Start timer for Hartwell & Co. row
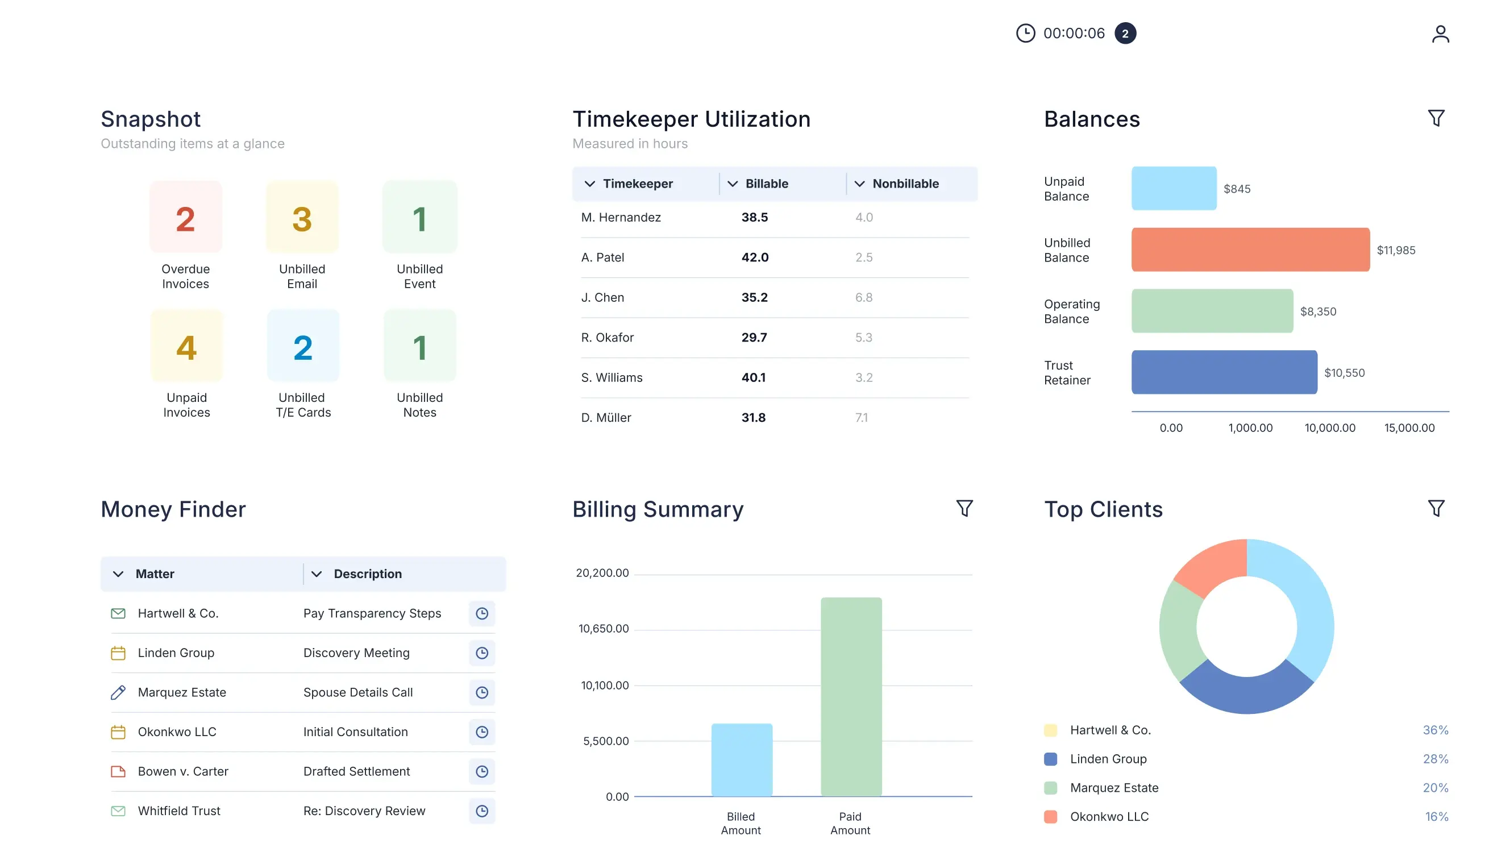Screen dimensions: 1489x864 (x=481, y=613)
